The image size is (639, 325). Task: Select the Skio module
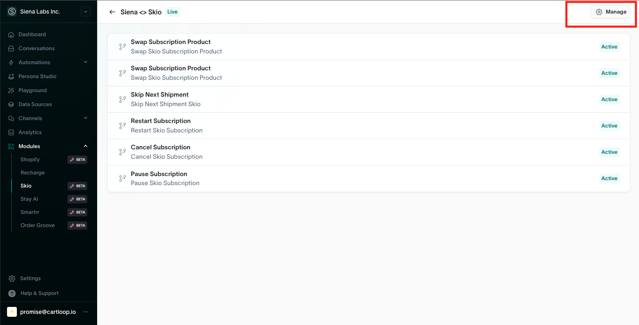click(26, 186)
